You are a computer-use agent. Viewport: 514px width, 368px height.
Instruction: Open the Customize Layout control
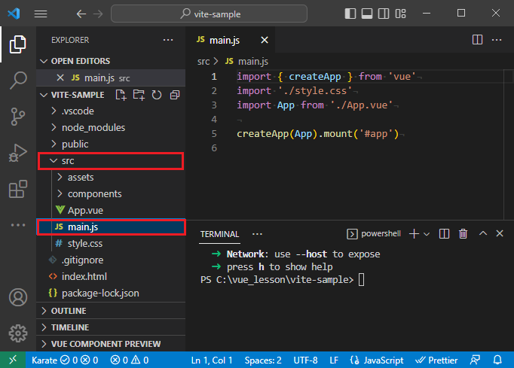click(x=401, y=14)
